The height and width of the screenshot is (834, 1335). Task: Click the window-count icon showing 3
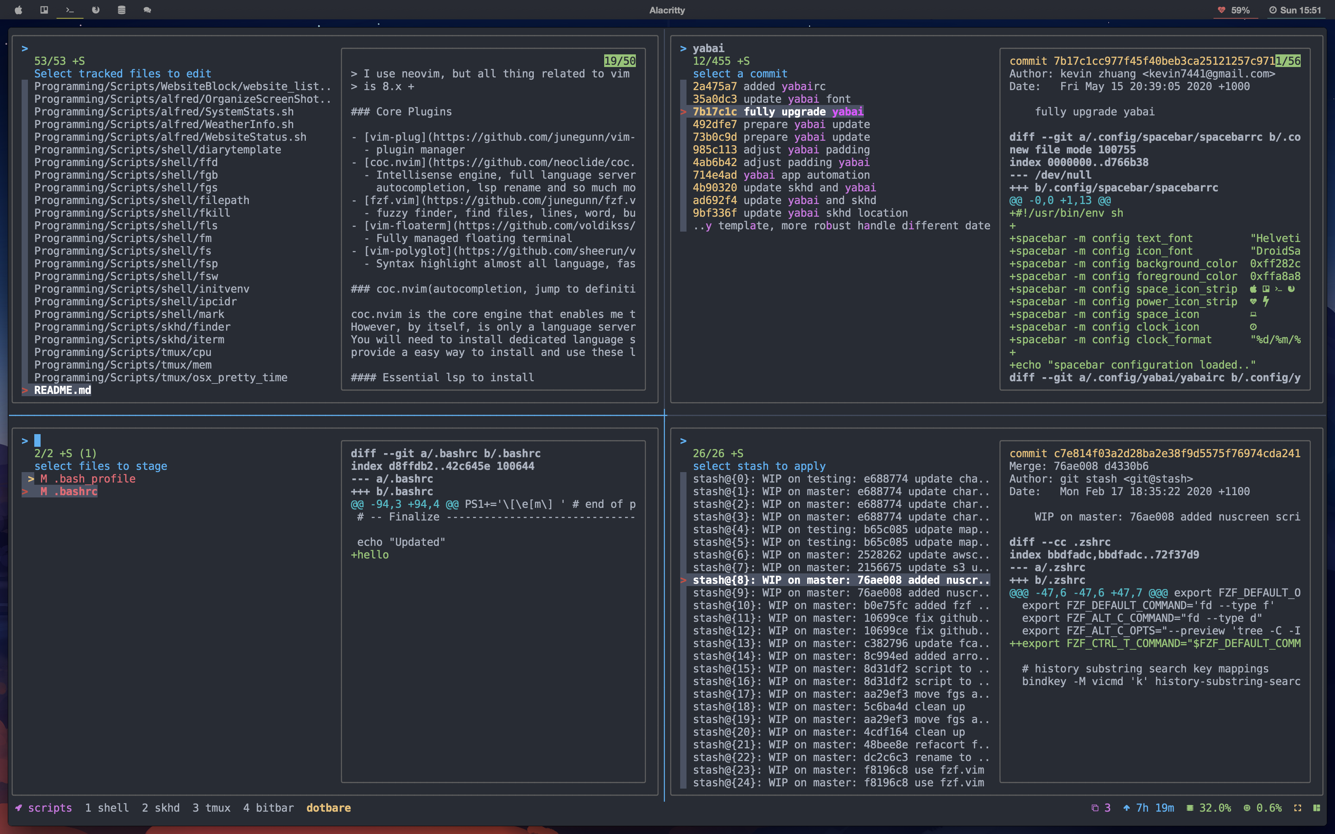tap(1095, 808)
